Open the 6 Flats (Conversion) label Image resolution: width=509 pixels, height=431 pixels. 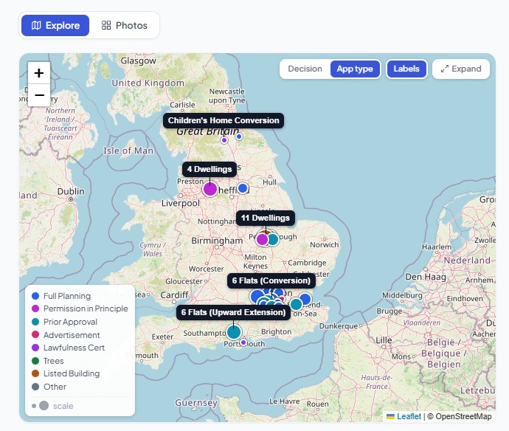tap(271, 280)
